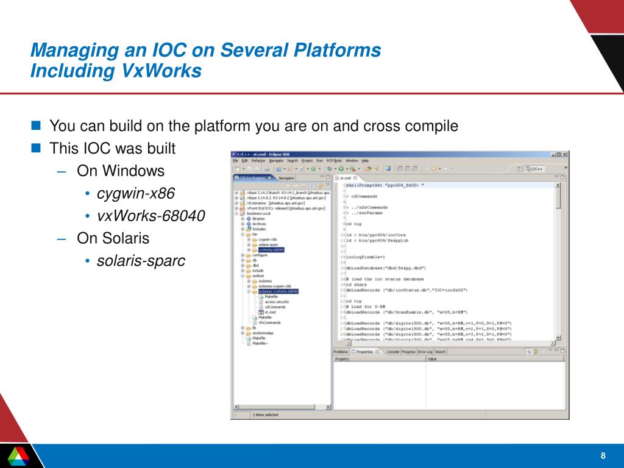The image size is (624, 468).
Task: Open the Edit menu
Action: click(245, 161)
